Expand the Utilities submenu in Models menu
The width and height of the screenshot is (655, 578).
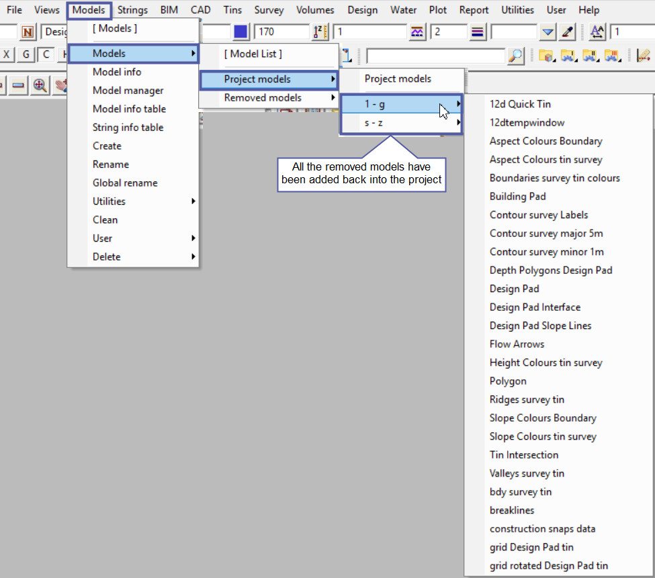(133, 201)
